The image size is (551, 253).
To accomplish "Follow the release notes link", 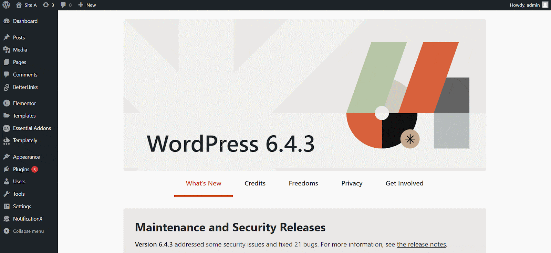I will [x=421, y=244].
